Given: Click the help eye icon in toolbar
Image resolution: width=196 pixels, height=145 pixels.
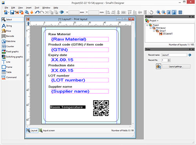Looking at the screenshot, I should 62,12.
